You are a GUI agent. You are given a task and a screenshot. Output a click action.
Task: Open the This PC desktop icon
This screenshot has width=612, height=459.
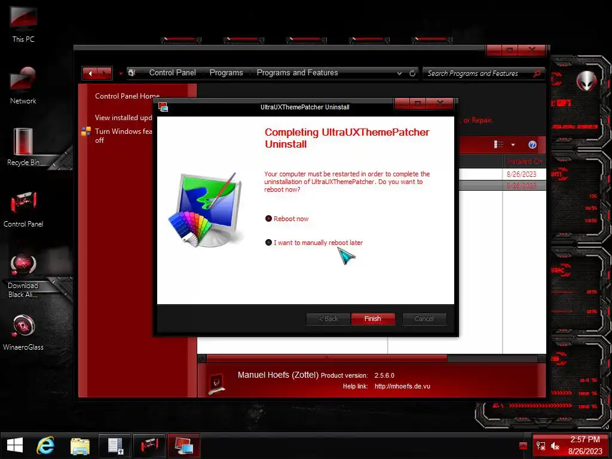tap(23, 24)
